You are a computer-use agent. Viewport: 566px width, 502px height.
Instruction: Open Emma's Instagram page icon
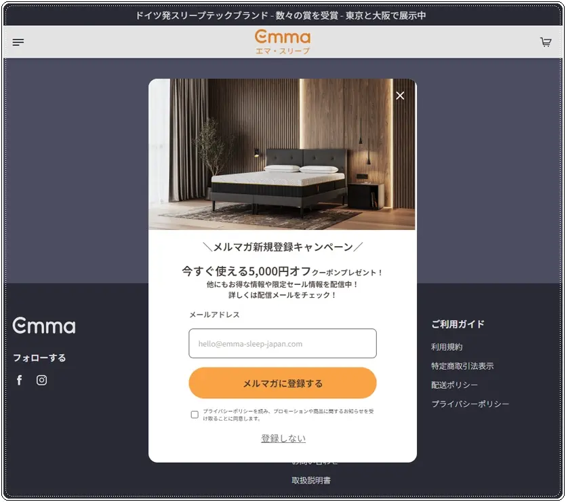coord(41,380)
